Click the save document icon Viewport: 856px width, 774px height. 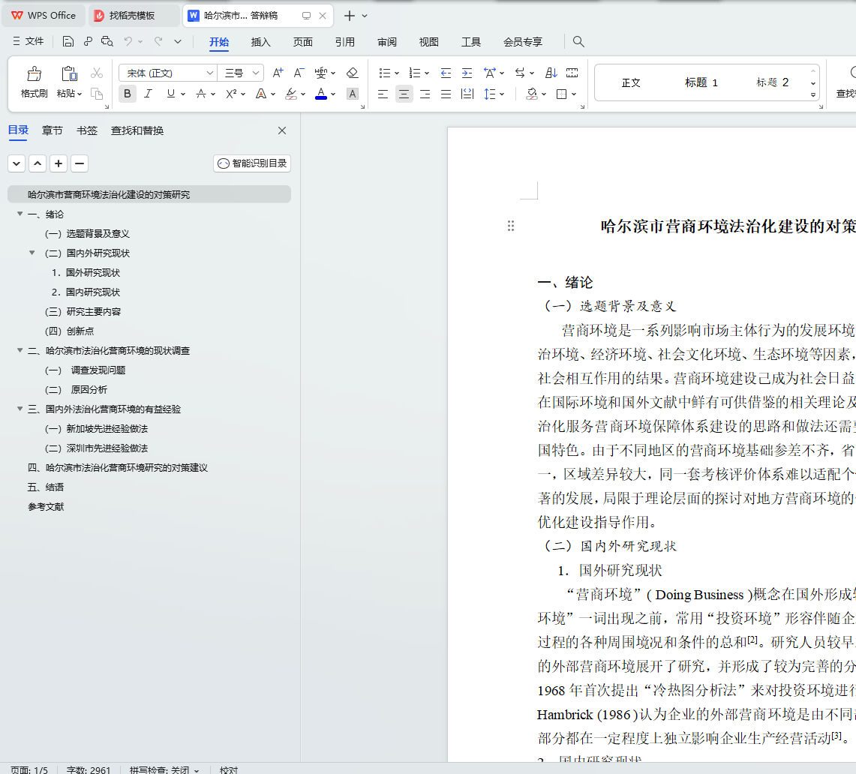tap(68, 42)
